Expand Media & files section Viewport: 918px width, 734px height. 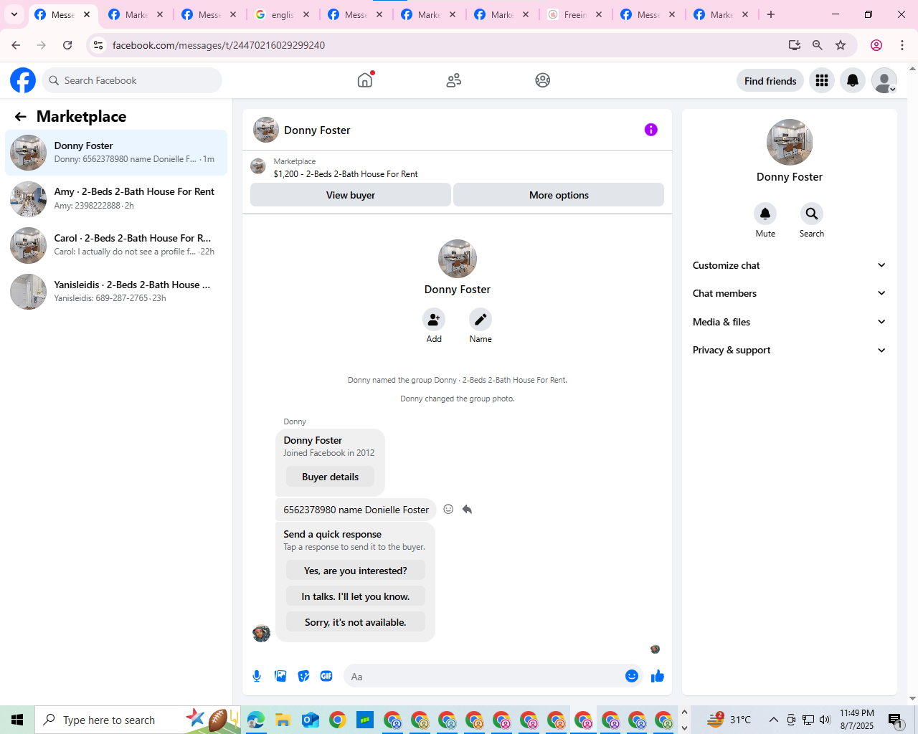click(x=789, y=322)
